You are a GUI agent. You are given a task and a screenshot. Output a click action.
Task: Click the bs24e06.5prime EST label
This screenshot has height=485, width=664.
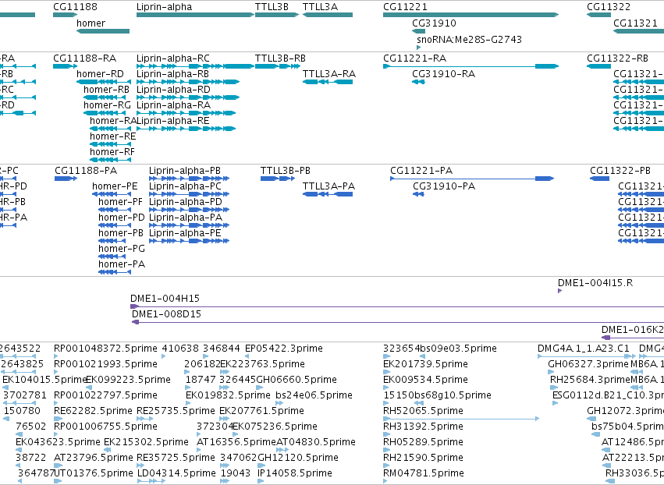(x=314, y=395)
